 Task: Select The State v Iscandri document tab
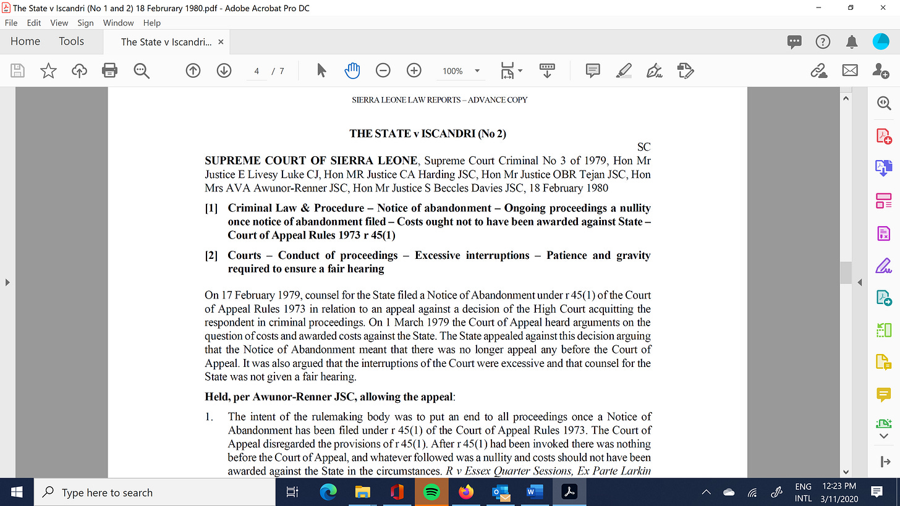click(x=166, y=42)
